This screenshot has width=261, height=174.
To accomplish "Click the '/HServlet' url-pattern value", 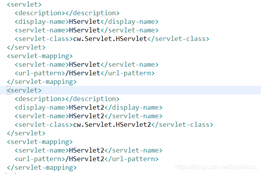I will click(83, 73).
